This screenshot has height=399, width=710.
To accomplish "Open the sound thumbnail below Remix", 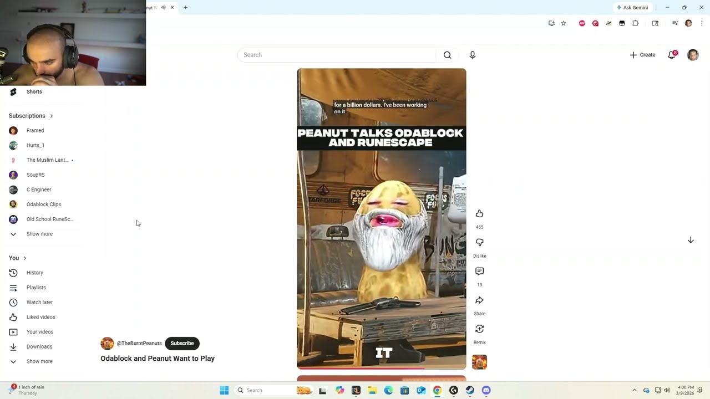I will pos(479,362).
